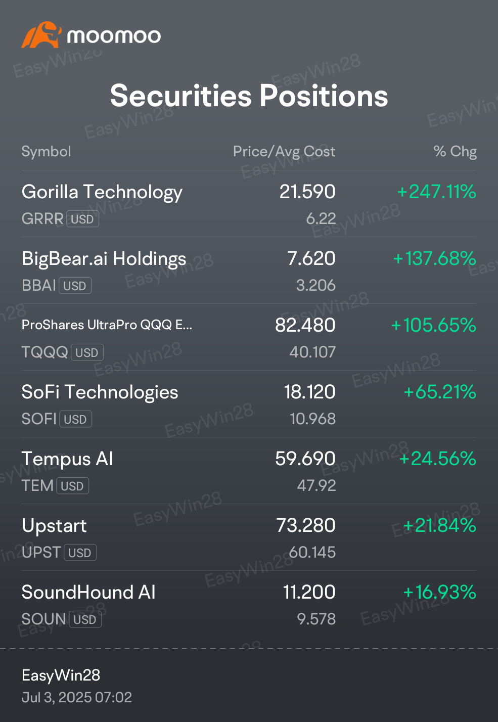Select the Symbol column header
The height and width of the screenshot is (722, 498).
(46, 151)
